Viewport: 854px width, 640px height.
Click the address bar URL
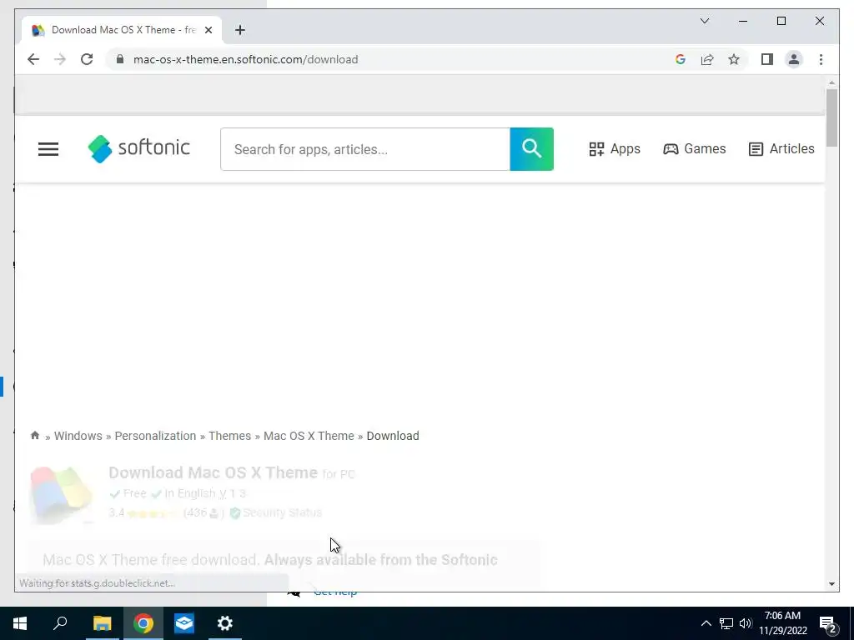246,59
